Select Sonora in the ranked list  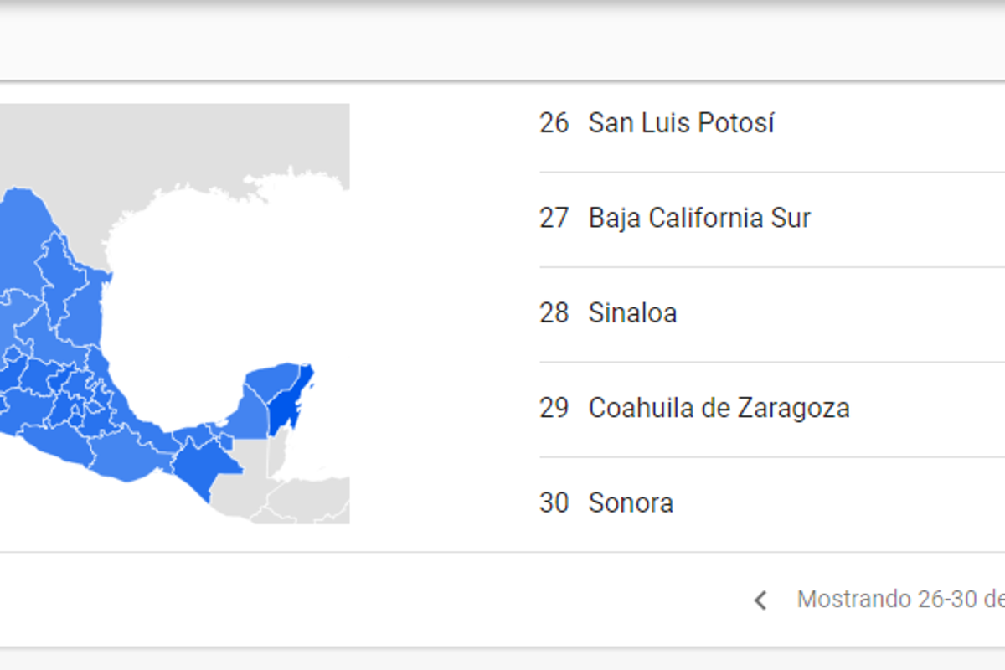point(631,503)
